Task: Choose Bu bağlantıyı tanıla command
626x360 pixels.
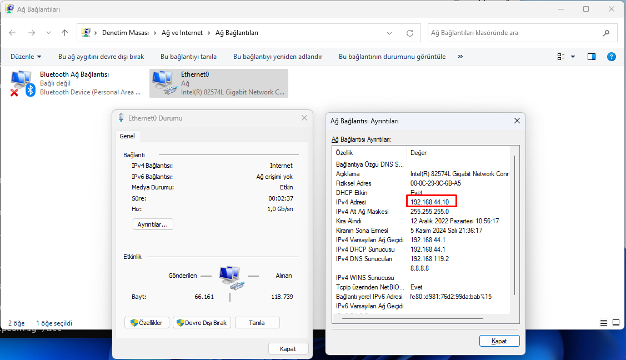Action: pyautogui.click(x=188, y=57)
